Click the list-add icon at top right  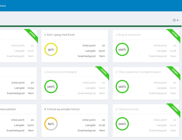[176, 20]
